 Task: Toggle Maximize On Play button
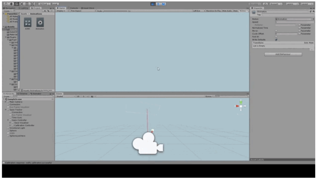coord(213,11)
